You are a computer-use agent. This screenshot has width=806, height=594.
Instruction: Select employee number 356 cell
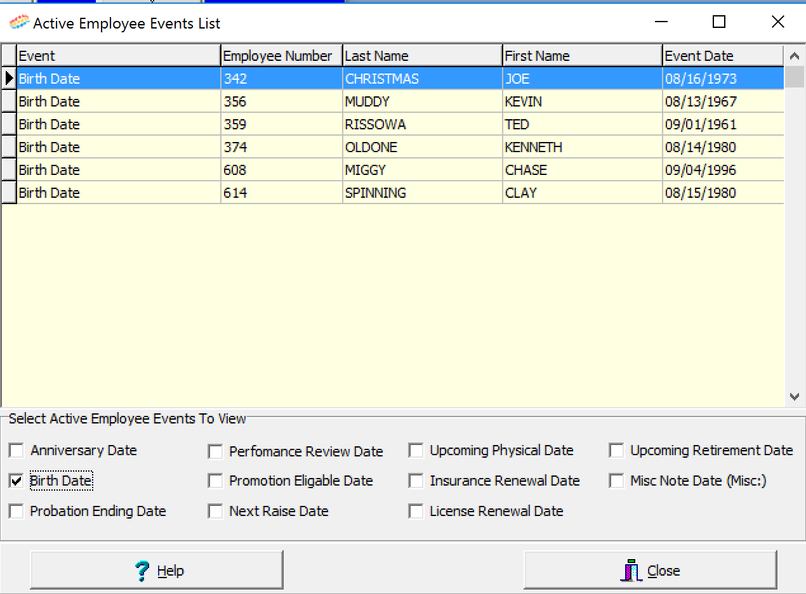(x=282, y=101)
